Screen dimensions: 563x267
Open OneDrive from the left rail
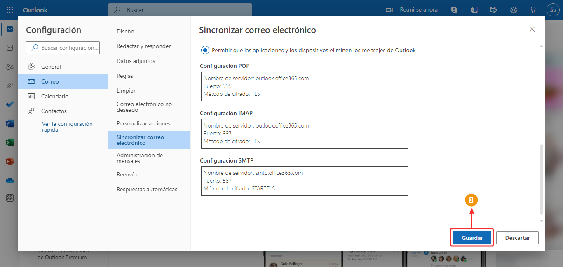(x=10, y=180)
